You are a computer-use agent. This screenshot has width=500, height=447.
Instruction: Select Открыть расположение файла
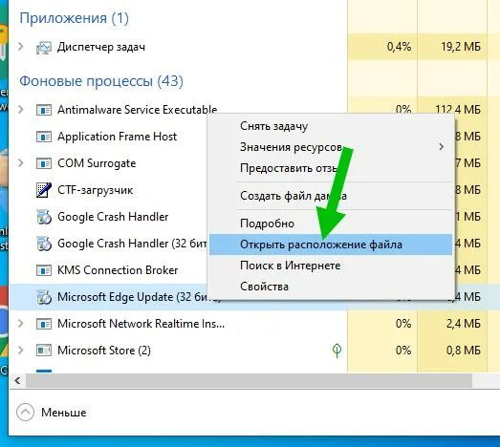click(331, 245)
